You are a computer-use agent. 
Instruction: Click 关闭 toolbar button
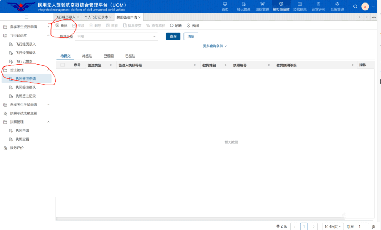click(193, 25)
